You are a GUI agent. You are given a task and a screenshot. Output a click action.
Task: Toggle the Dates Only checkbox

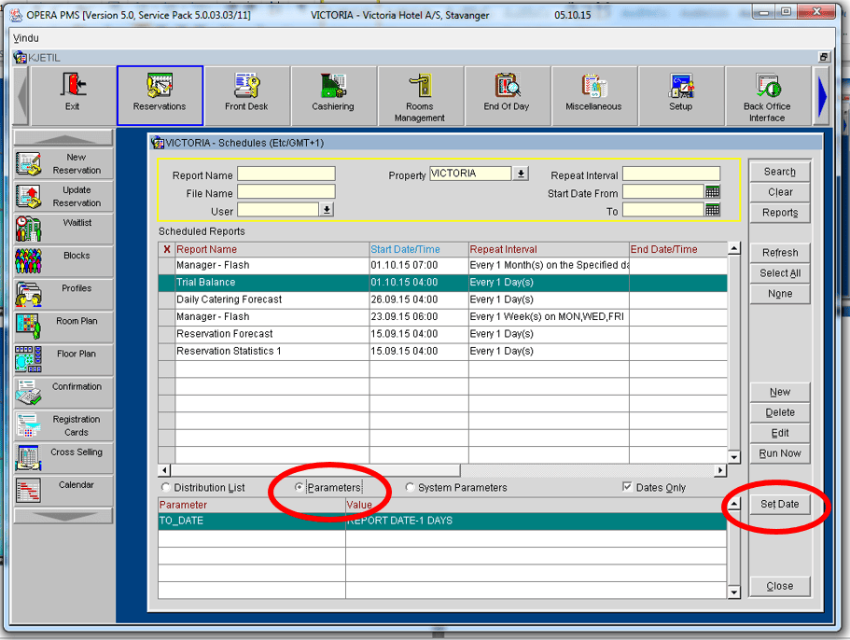click(x=628, y=488)
